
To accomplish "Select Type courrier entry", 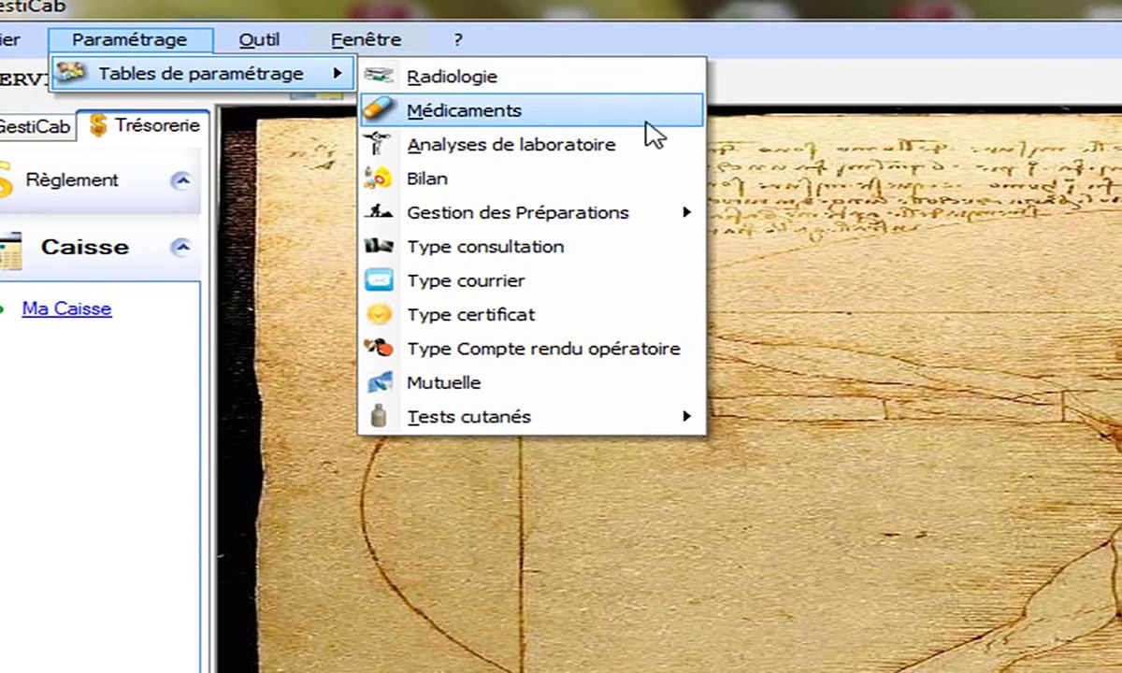I will pos(532,280).
